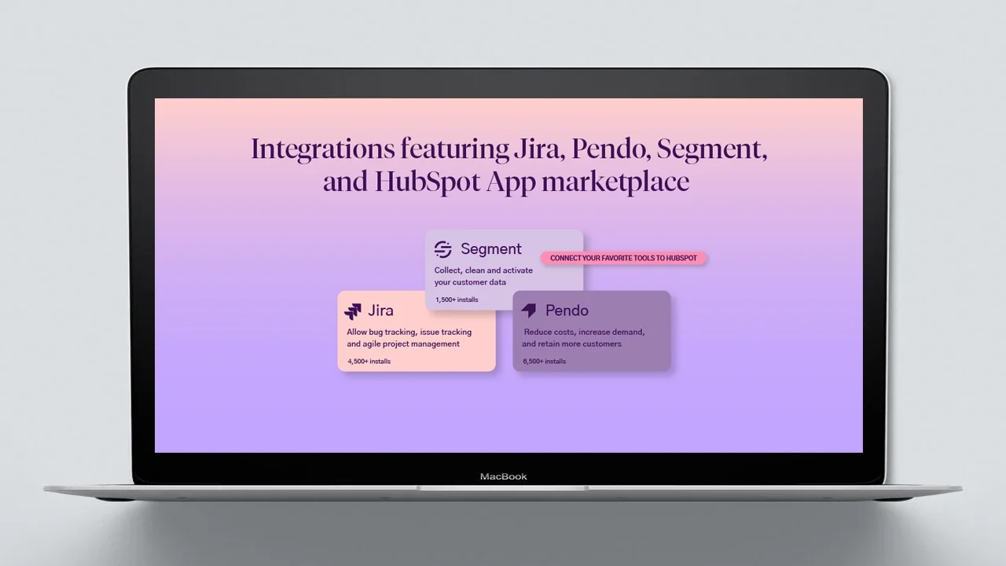This screenshot has height=566, width=1006.
Task: Click the '4,500+ installs' text
Action: click(369, 362)
